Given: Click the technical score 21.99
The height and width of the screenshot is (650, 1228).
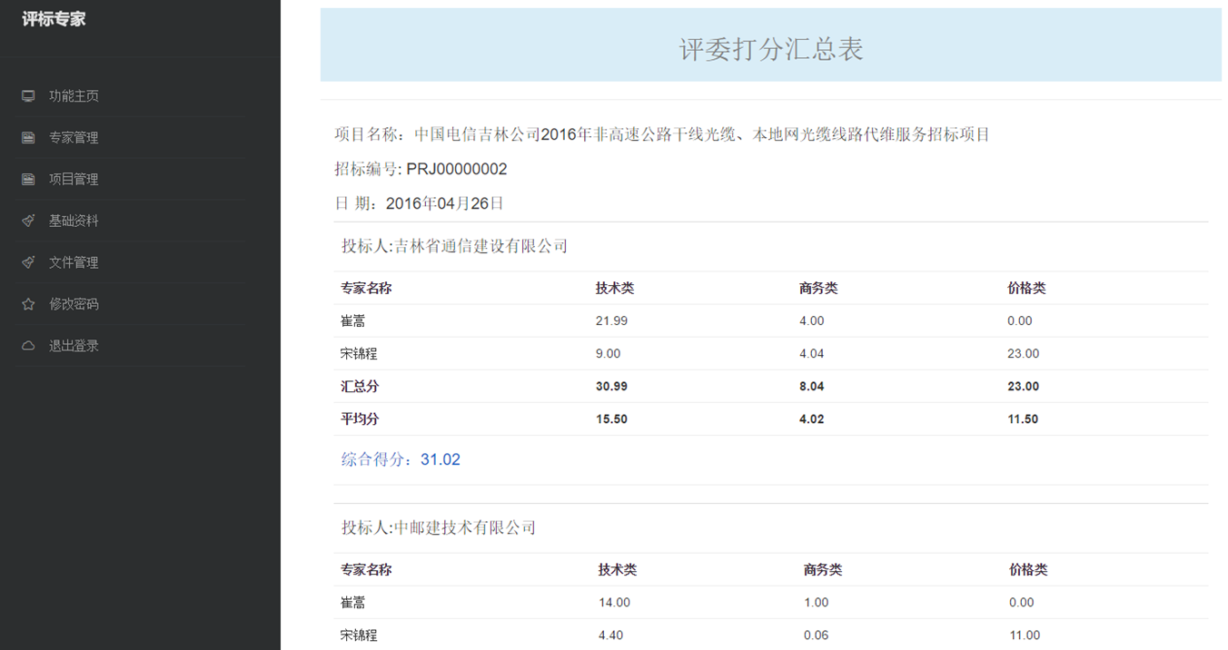Looking at the screenshot, I should (x=611, y=321).
